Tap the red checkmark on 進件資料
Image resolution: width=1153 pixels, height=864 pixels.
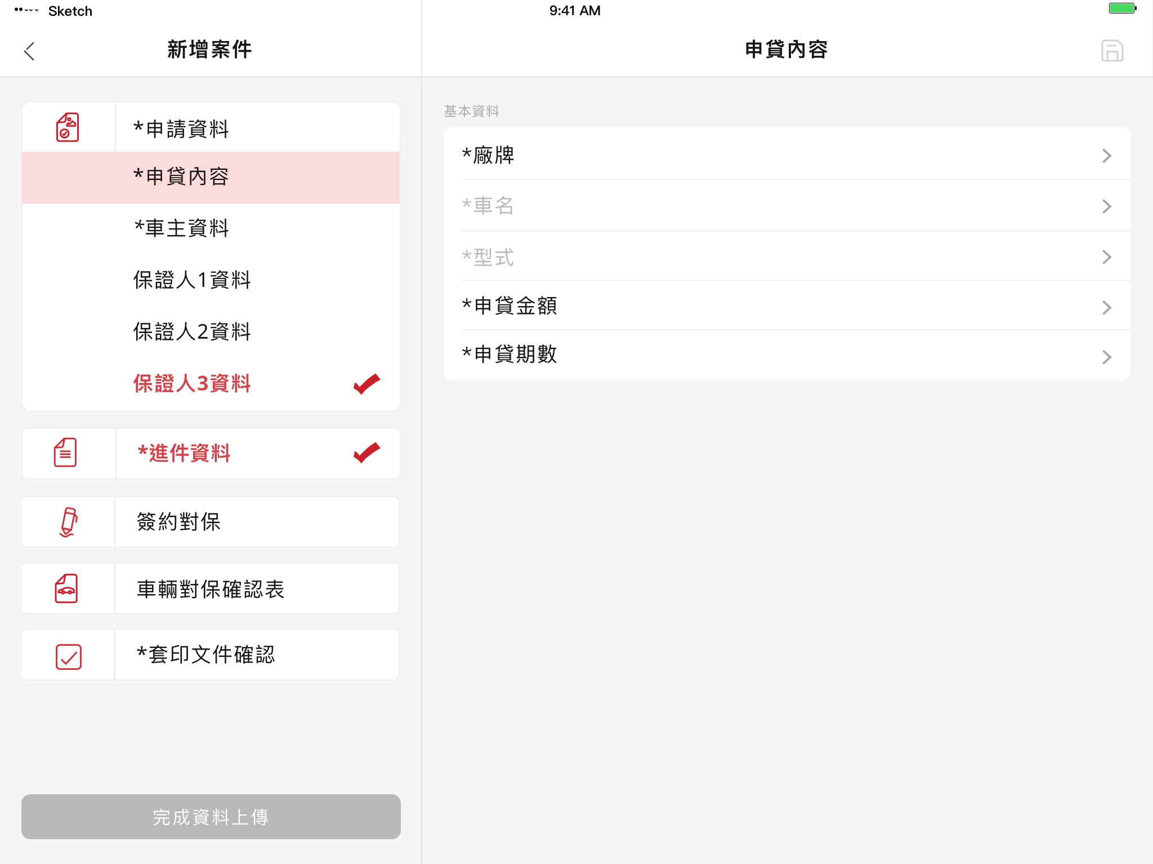coord(367,453)
